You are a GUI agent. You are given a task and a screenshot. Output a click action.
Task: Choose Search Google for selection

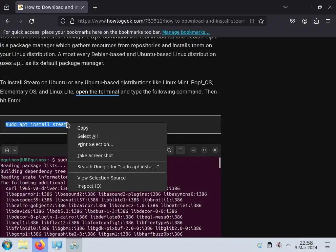coord(117,167)
